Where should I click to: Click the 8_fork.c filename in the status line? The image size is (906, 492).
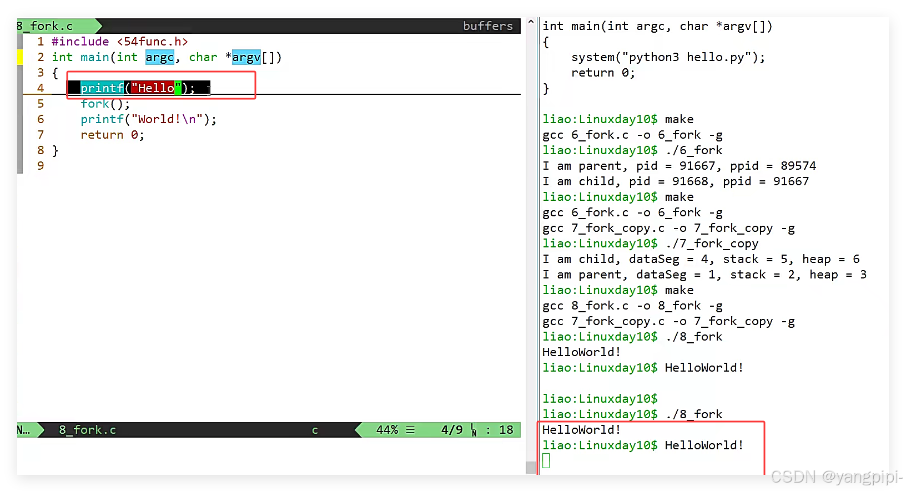coord(88,430)
